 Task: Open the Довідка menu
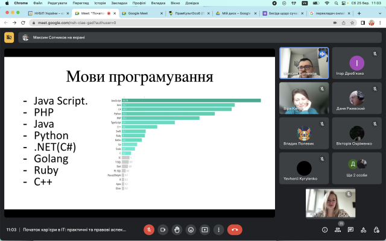tap(192, 3)
